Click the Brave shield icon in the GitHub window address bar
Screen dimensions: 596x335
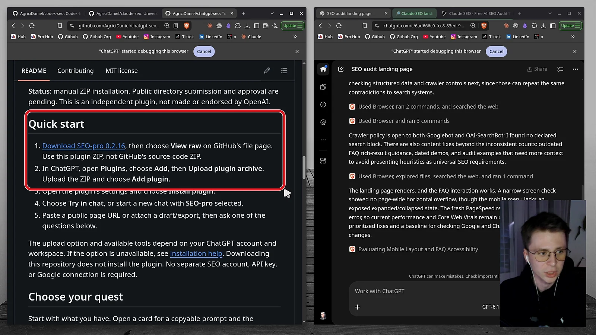(x=187, y=26)
